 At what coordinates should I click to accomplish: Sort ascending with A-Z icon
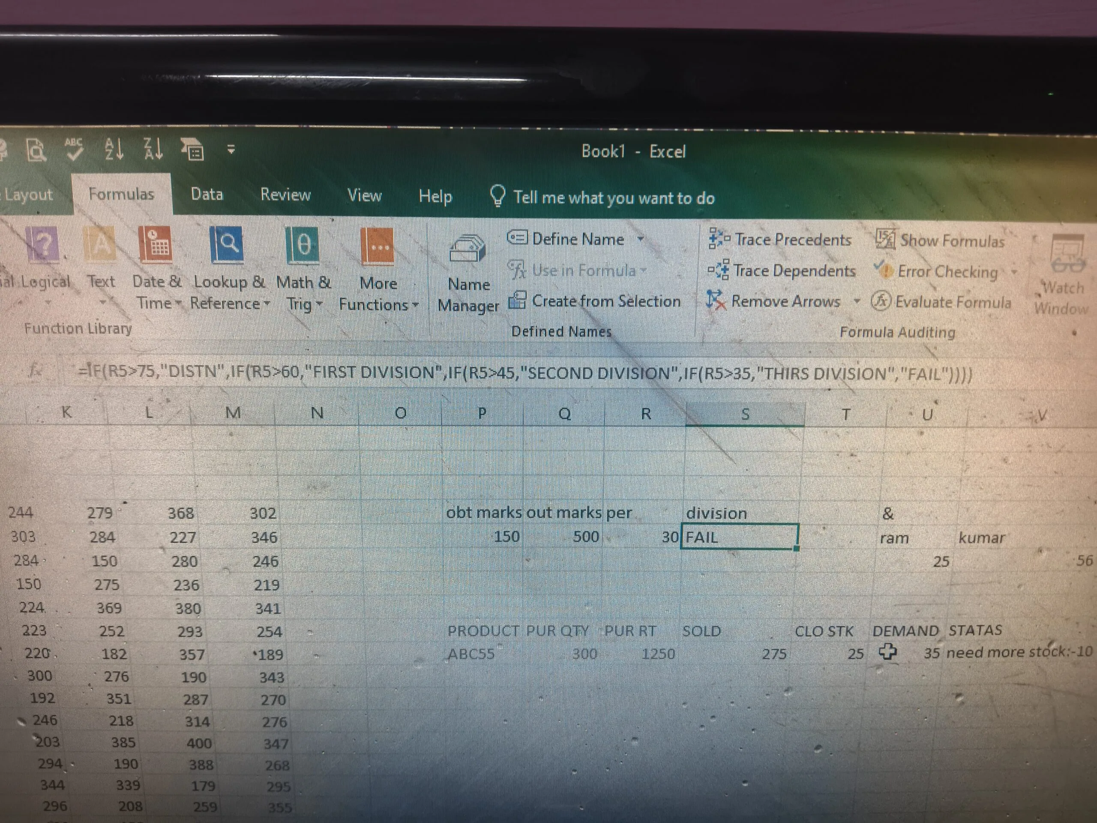click(x=114, y=149)
